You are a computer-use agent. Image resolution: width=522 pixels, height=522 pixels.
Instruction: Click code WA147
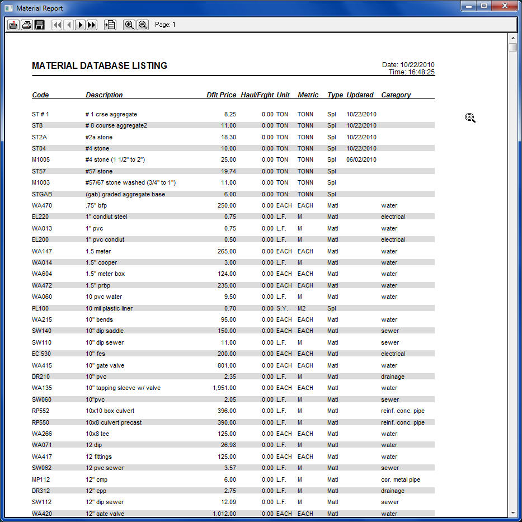[x=42, y=251]
